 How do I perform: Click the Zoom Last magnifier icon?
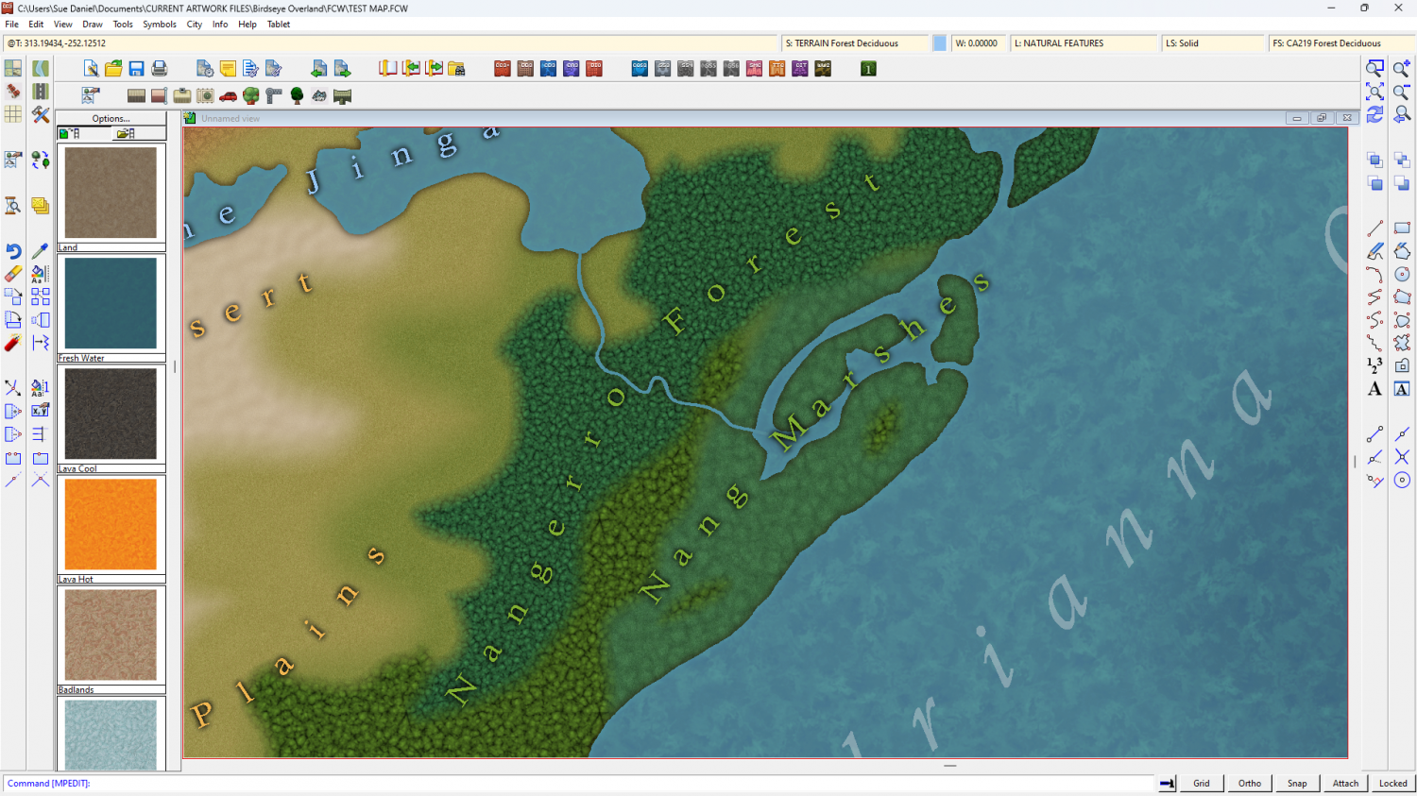(x=1402, y=114)
